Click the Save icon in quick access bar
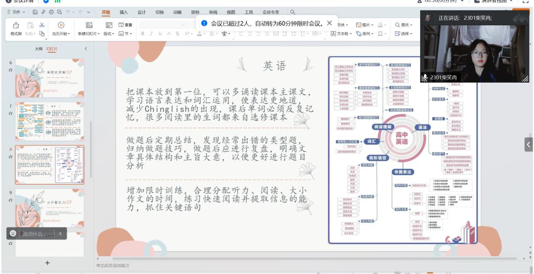534x274 pixels. point(35,12)
